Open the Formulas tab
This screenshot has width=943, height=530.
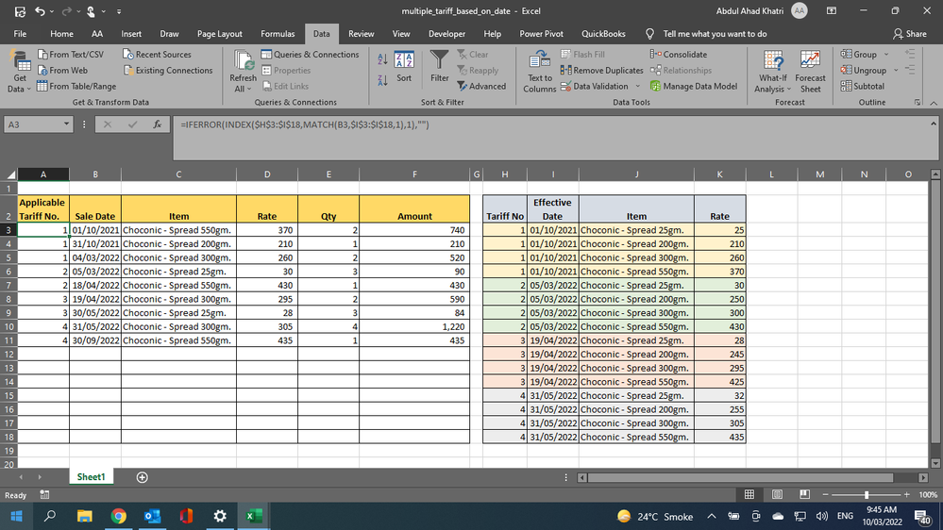pyautogui.click(x=278, y=34)
